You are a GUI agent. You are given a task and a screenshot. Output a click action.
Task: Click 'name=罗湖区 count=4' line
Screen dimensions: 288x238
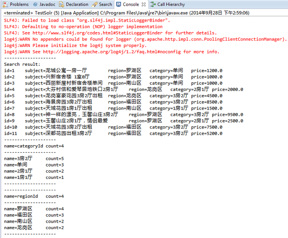coord(34,209)
